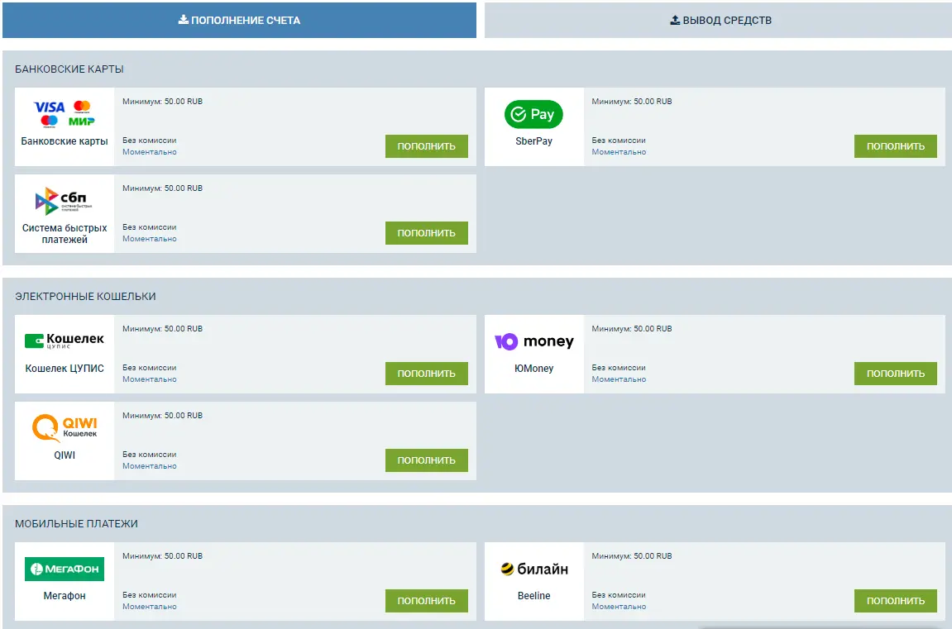The width and height of the screenshot is (952, 629).
Task: Click the Моментально link under QIWI
Action: tap(150, 466)
